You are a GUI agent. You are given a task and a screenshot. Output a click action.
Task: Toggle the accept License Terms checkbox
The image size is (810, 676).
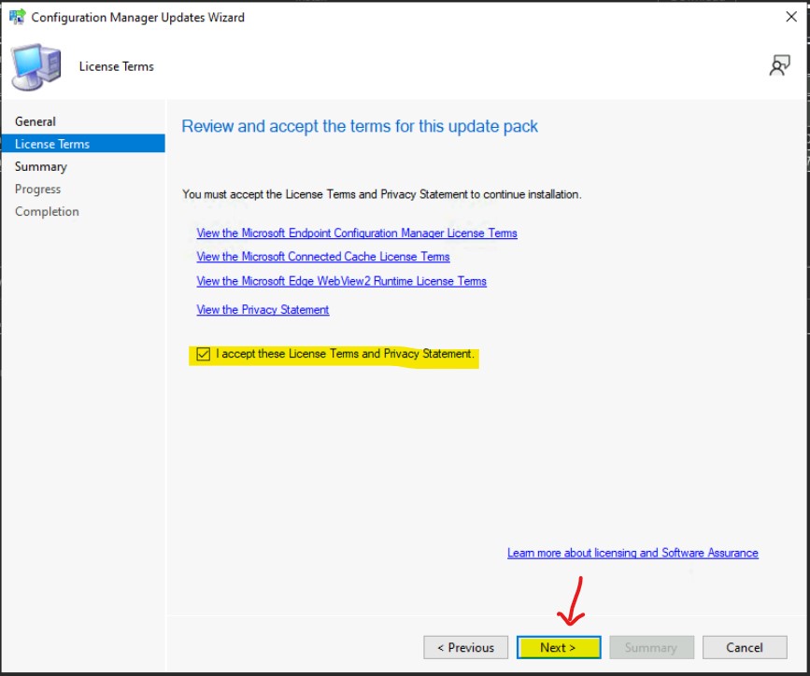pyautogui.click(x=204, y=354)
